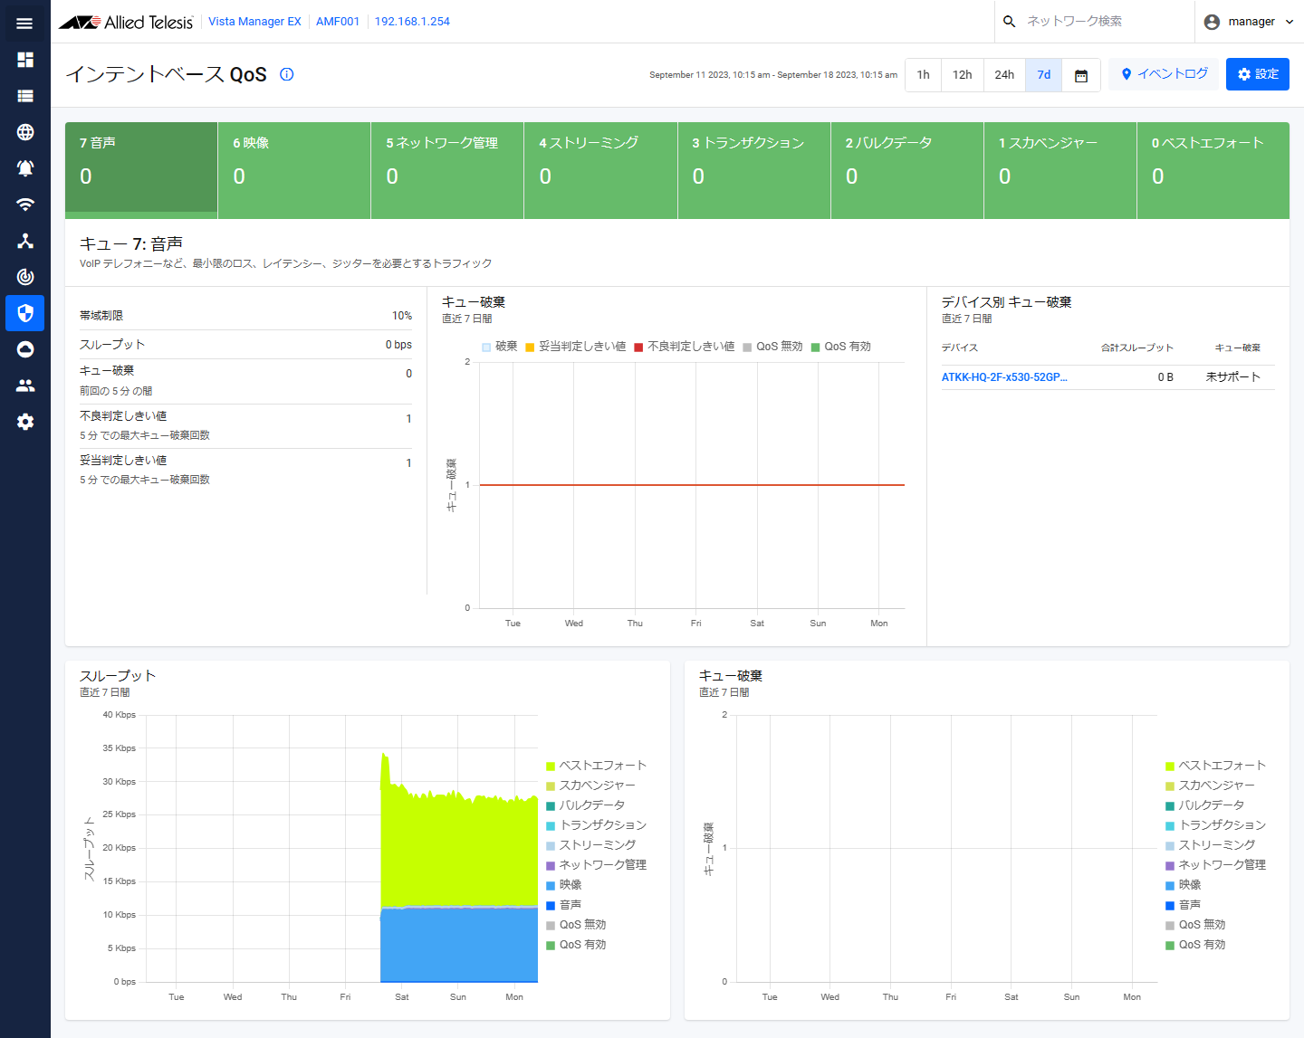Screen dimensions: 1304x1038
Task: Select the 24h time range
Action: [1004, 75]
